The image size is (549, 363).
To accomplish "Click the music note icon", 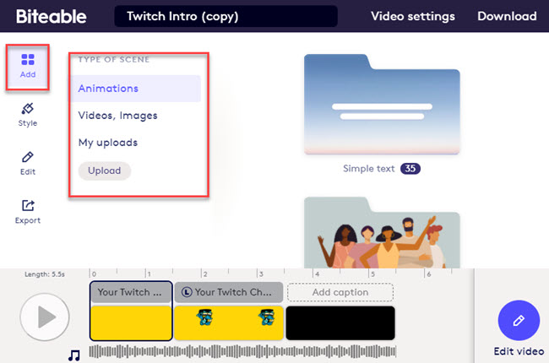I will coord(74,355).
